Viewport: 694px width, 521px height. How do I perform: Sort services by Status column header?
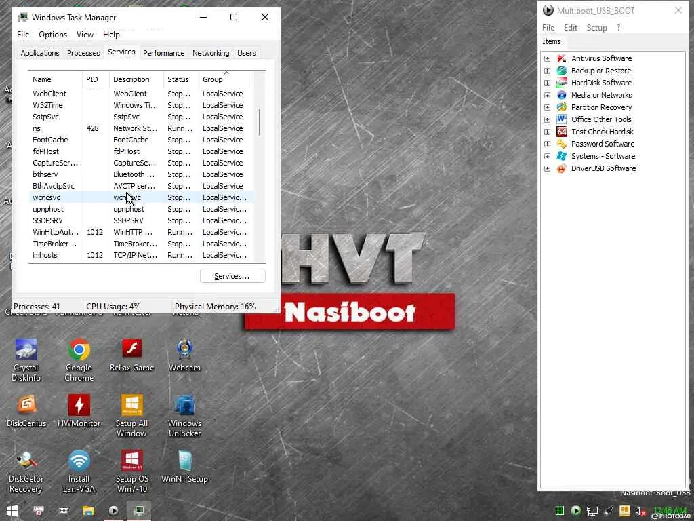pos(181,79)
